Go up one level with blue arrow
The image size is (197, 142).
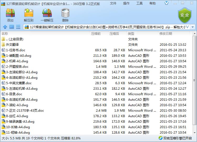pyautogui.click(x=5, y=27)
